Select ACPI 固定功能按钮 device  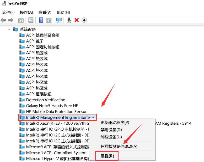pyautogui.click(x=43, y=47)
